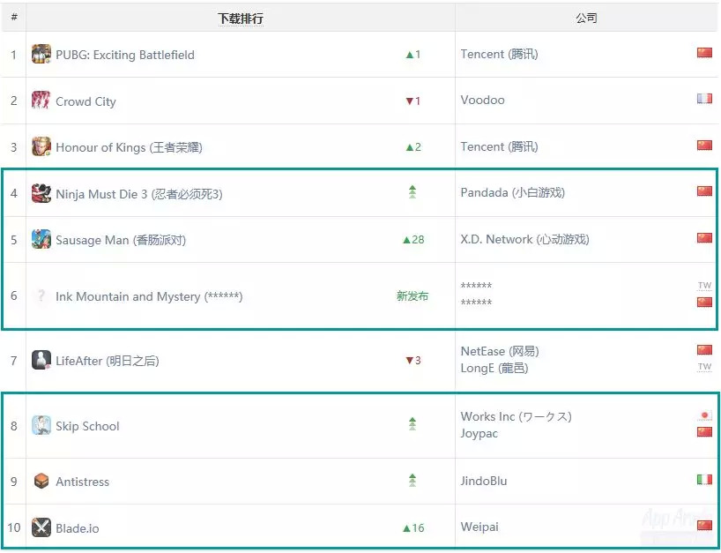The height and width of the screenshot is (553, 721).
Task: Click the France flag beside Voodoo
Action: click(x=704, y=99)
